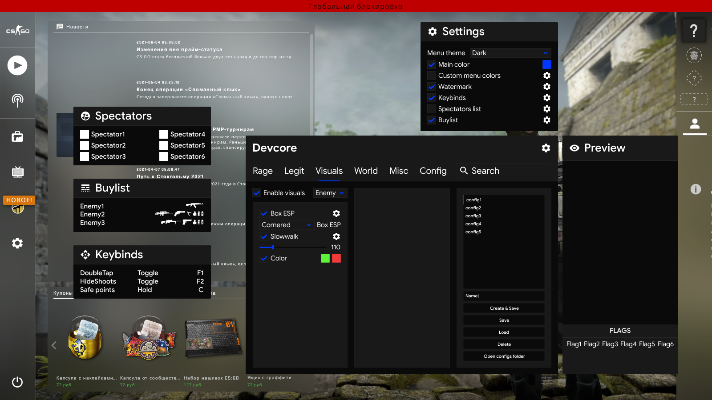
Task: Click the left arrow in store carousel
Action: pyautogui.click(x=54, y=345)
